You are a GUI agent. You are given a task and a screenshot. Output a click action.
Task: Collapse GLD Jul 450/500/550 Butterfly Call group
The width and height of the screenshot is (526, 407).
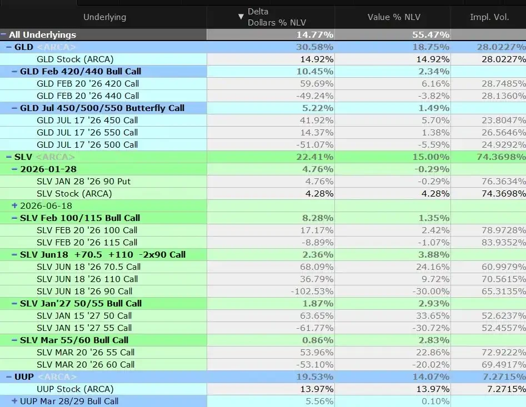click(x=14, y=108)
